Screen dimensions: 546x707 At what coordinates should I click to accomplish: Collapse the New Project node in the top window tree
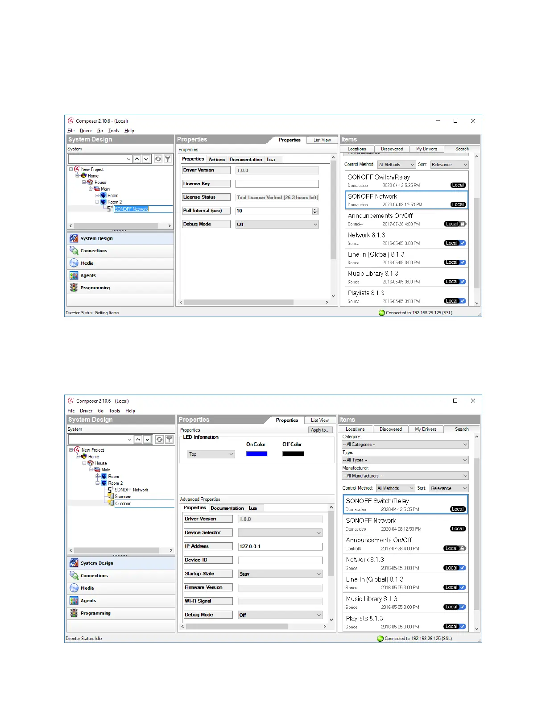click(x=71, y=169)
